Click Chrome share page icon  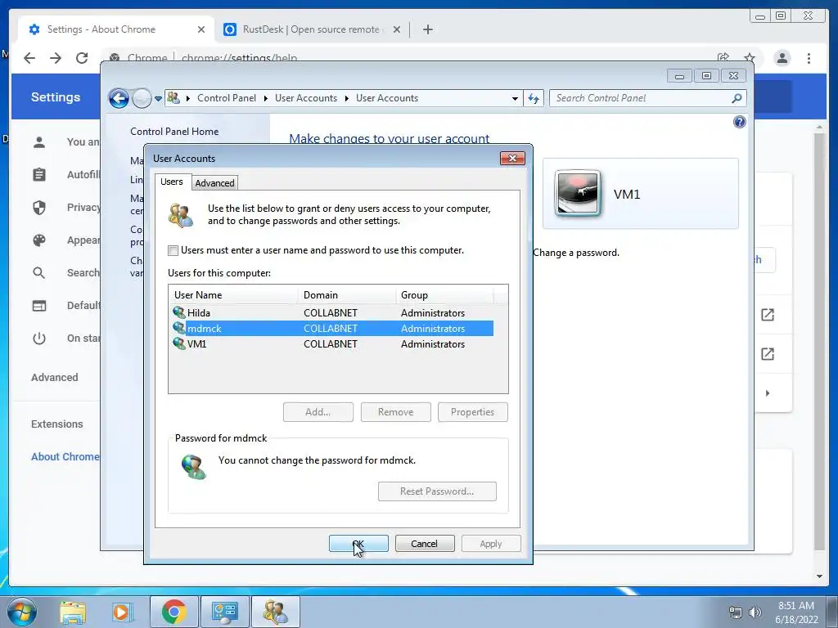point(723,57)
